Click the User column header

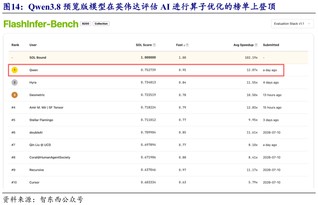click(x=33, y=45)
